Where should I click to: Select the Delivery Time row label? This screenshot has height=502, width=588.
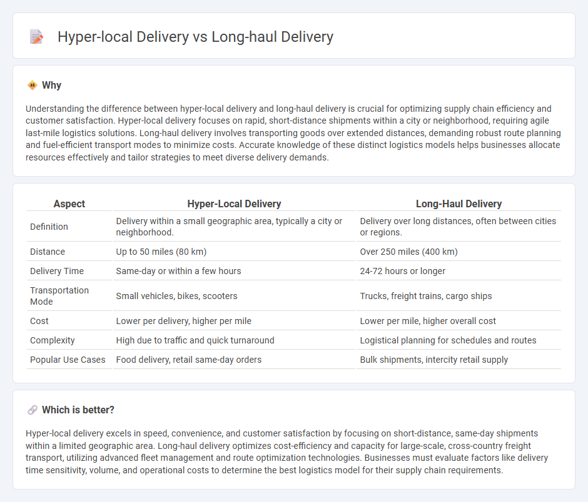pyautogui.click(x=57, y=271)
